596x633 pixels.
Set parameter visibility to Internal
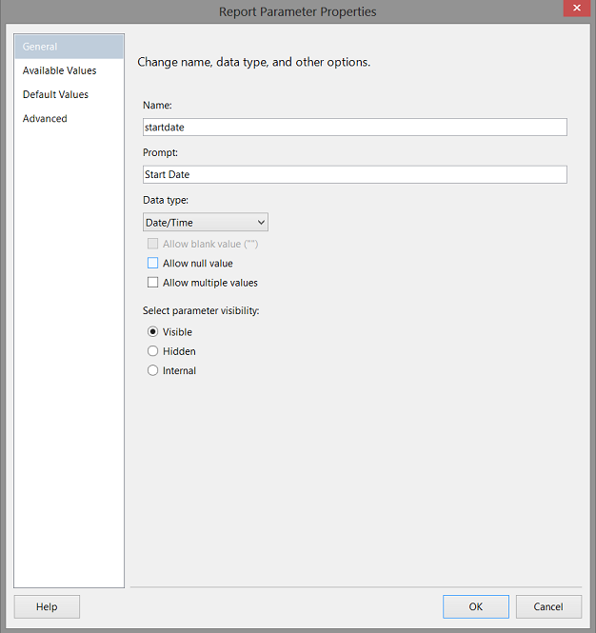click(x=153, y=371)
